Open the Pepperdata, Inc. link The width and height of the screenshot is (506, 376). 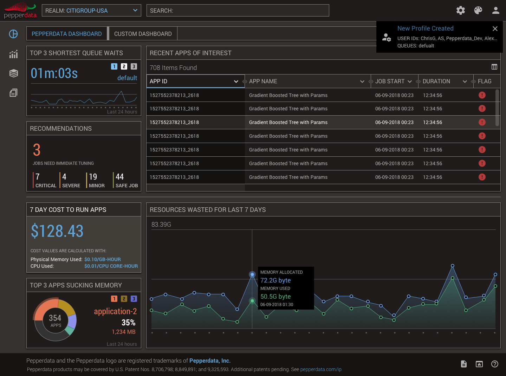(x=210, y=361)
